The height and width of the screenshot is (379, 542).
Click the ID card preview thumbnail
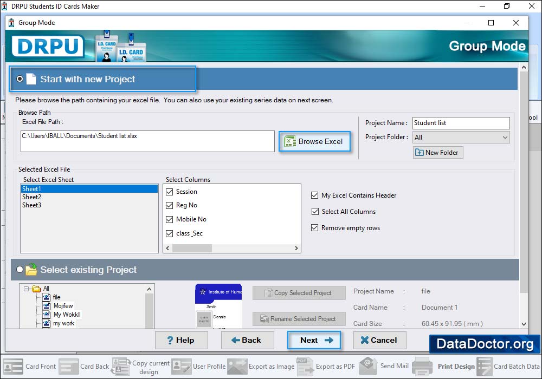218,306
